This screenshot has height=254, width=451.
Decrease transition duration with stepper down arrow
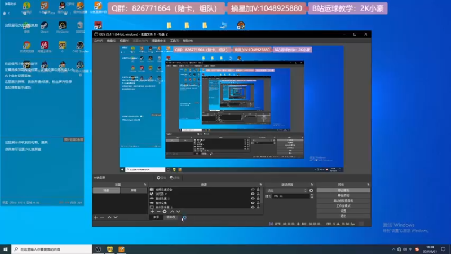(x=312, y=197)
